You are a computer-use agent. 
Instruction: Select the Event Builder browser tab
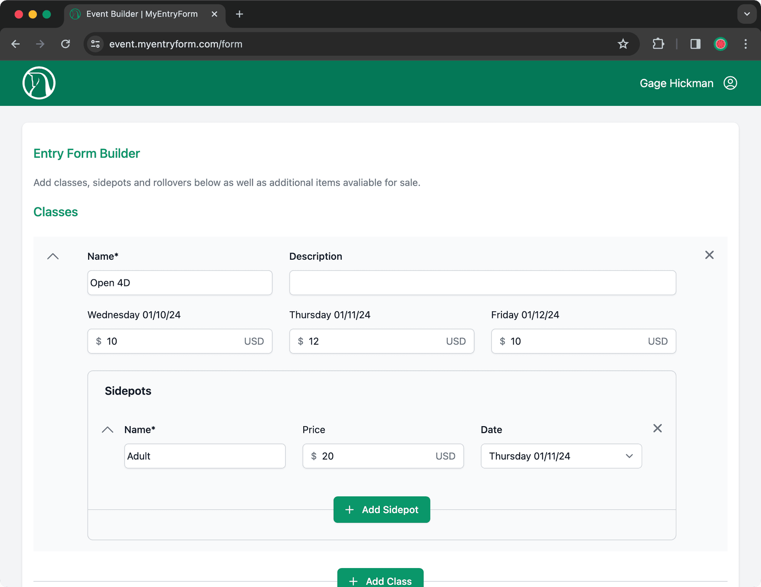[x=141, y=14]
